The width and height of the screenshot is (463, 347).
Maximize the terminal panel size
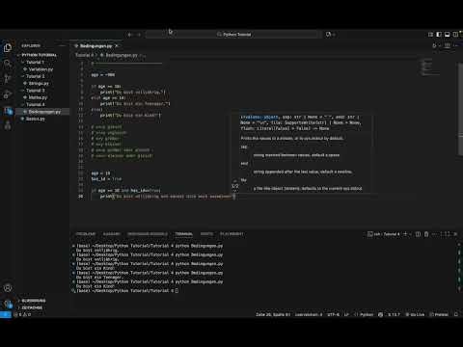[446, 234]
